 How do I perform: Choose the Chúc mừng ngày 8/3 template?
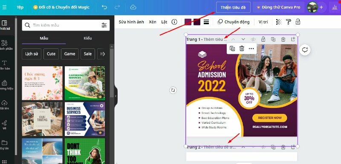pyautogui.click(x=42, y=83)
